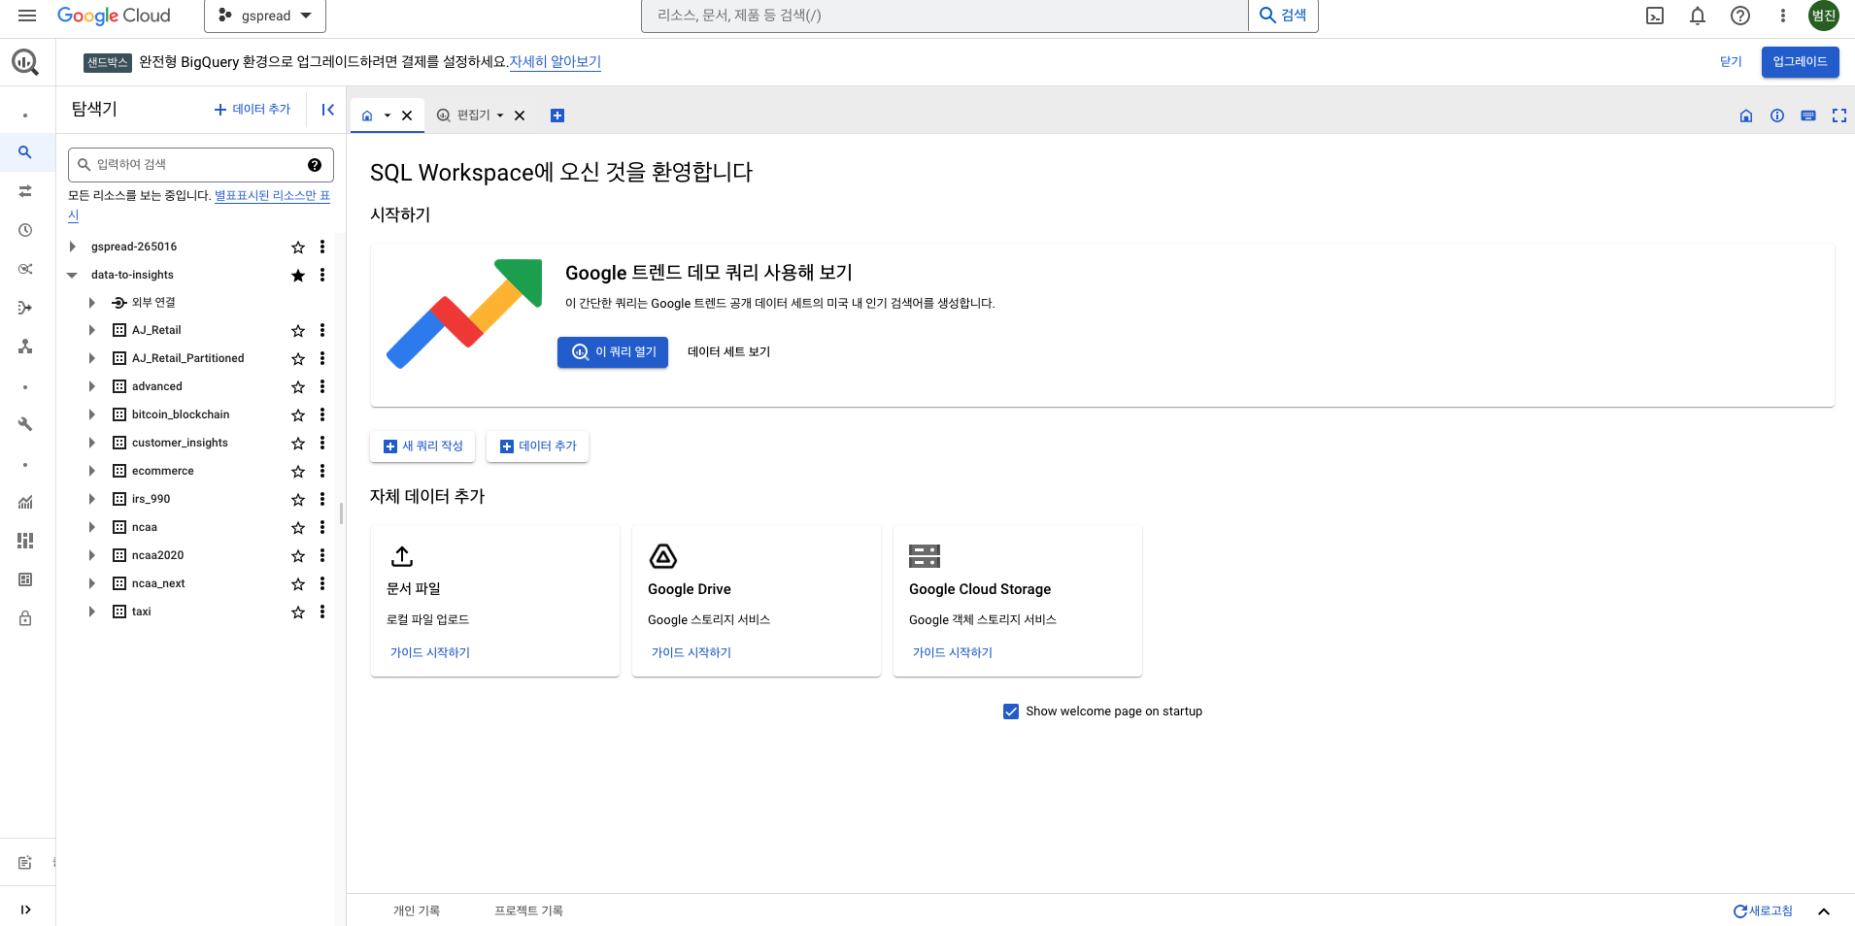Close the editor tab
This screenshot has height=926, width=1855.
520,116
